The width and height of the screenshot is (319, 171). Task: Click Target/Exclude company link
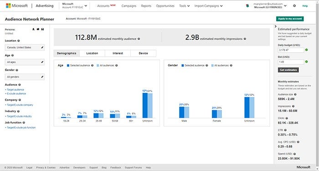coord(20,105)
